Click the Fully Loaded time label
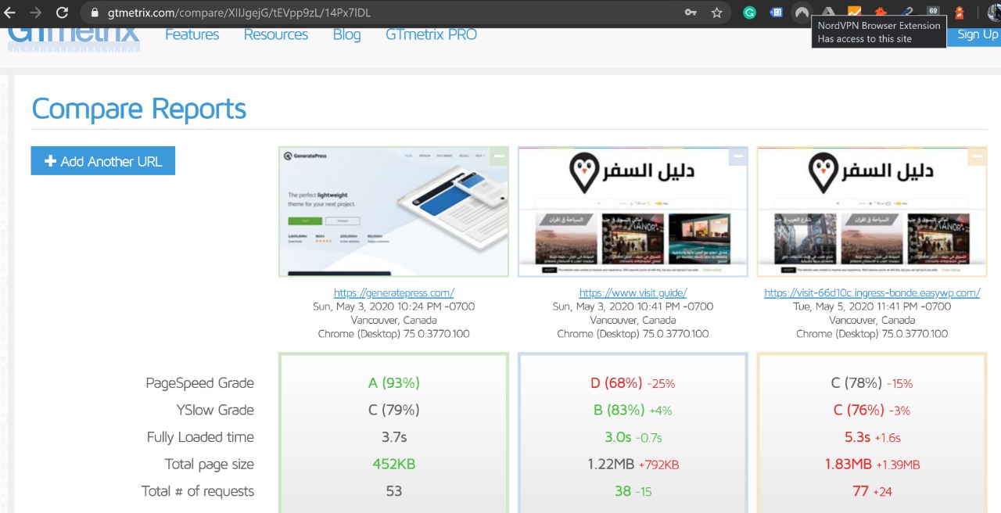 point(200,437)
